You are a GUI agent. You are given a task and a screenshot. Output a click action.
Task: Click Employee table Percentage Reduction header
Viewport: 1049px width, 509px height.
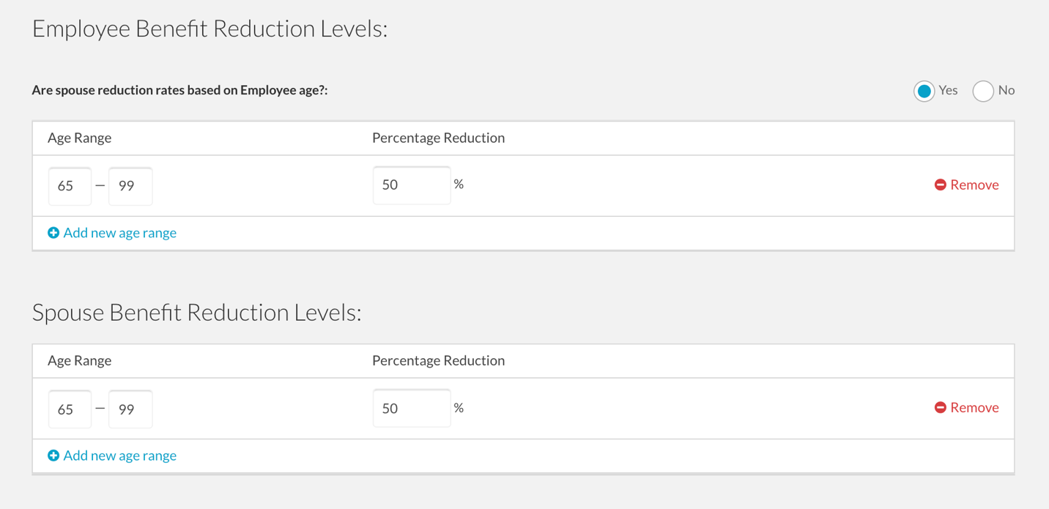[438, 138]
